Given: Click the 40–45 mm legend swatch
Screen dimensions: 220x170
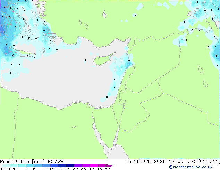Looking at the screenshot, I should coord(94,165).
